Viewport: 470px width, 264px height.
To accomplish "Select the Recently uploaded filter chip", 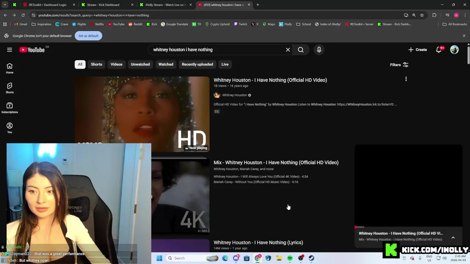I will 197,65.
